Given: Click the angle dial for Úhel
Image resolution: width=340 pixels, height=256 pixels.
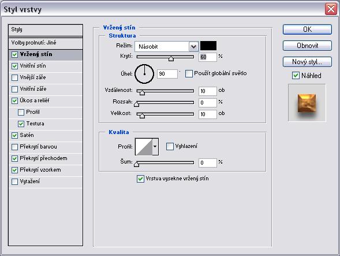Looking at the screenshot, I should [144, 74].
